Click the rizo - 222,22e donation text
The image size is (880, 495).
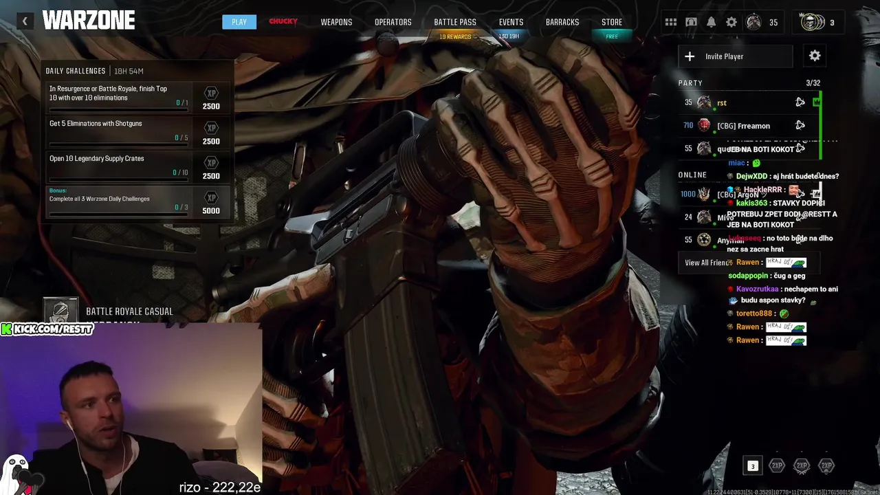(220, 487)
